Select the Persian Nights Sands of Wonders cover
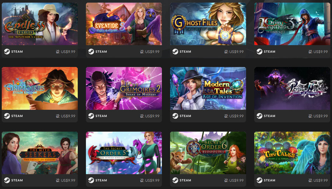This screenshot has height=189, width=332. pos(292,88)
